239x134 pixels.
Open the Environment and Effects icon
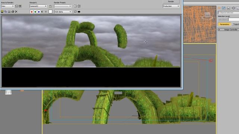pos(79,6)
